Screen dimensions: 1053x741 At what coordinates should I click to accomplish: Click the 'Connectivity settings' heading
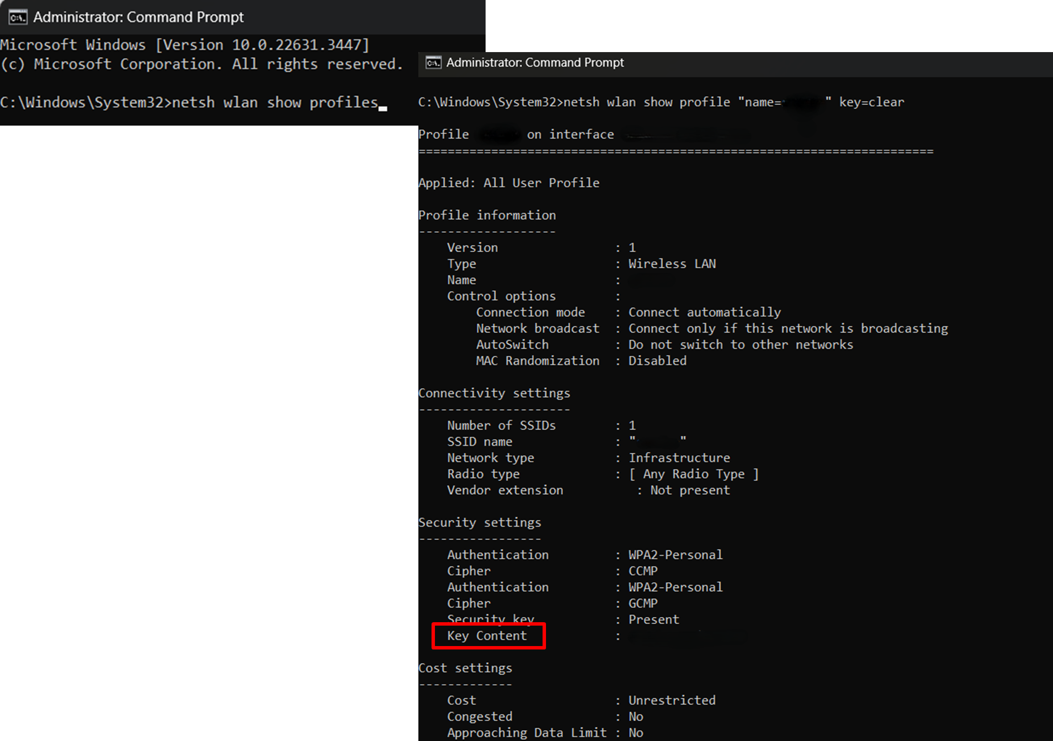(x=494, y=393)
